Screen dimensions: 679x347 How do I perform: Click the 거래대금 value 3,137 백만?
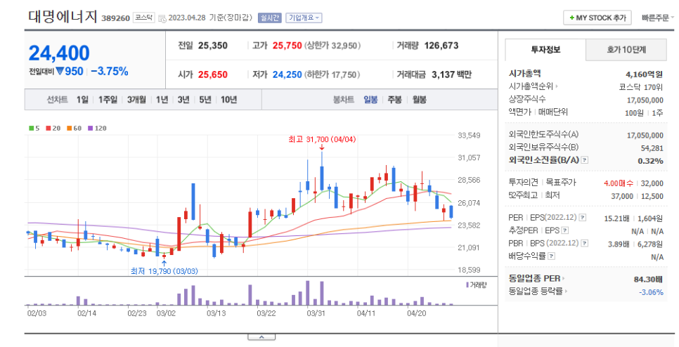[x=452, y=74]
